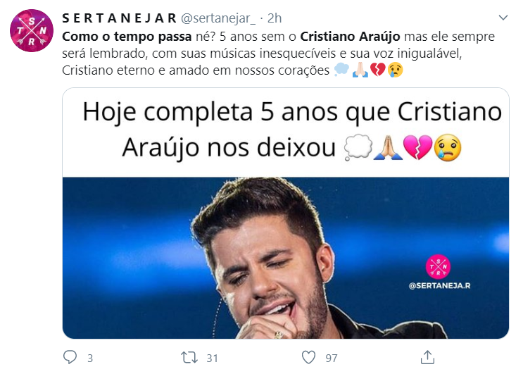Open the SERTANEJAR profile avatar
Image resolution: width=523 pixels, height=374 pixels.
click(32, 31)
